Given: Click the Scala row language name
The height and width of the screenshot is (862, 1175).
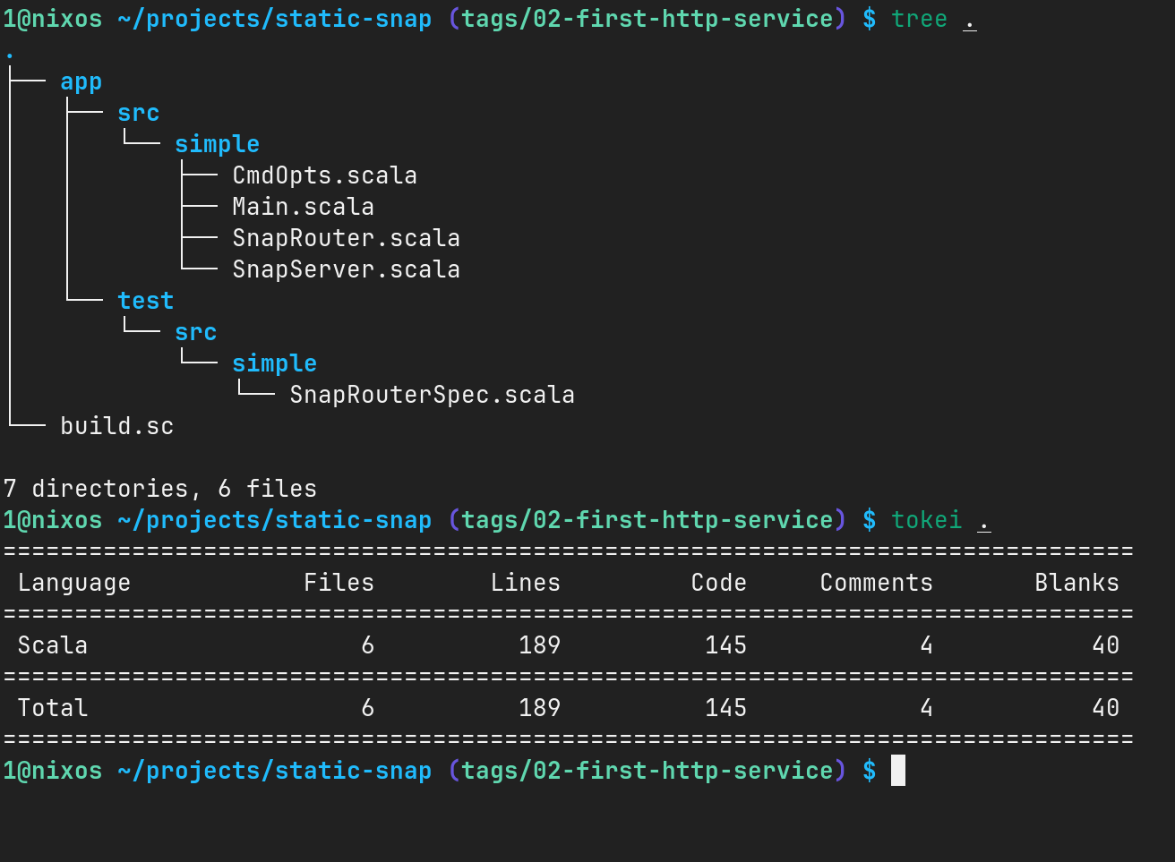Looking at the screenshot, I should pos(52,645).
